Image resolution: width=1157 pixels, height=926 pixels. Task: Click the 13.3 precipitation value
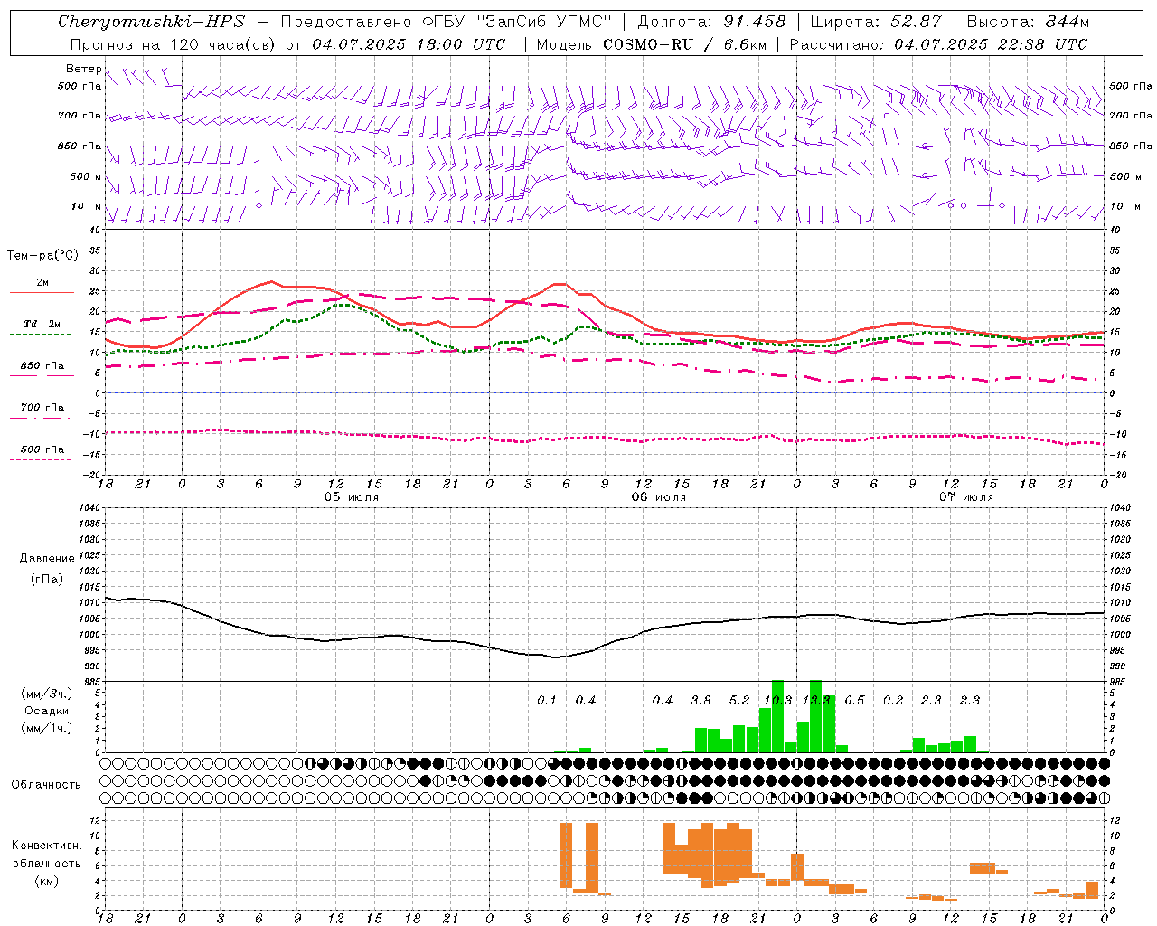[x=816, y=700]
